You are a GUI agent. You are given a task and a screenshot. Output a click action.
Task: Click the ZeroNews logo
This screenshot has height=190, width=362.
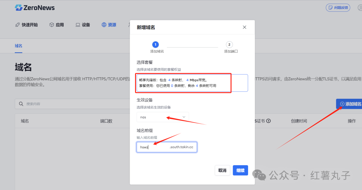[35, 8]
